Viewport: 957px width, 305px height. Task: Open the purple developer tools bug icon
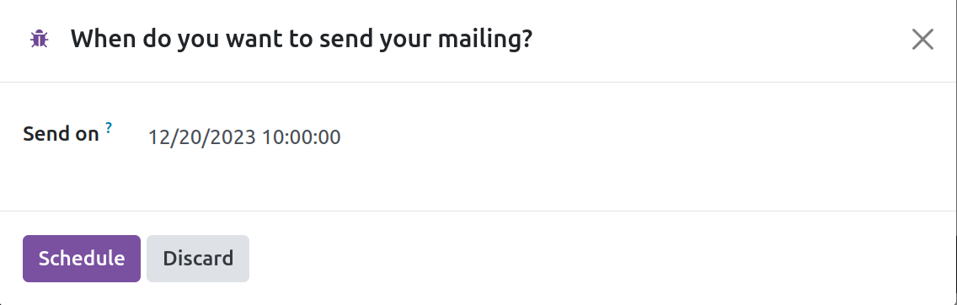[40, 39]
